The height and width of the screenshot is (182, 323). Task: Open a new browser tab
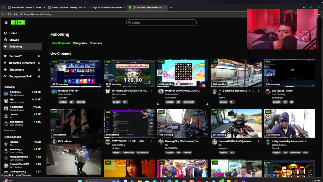click(171, 7)
